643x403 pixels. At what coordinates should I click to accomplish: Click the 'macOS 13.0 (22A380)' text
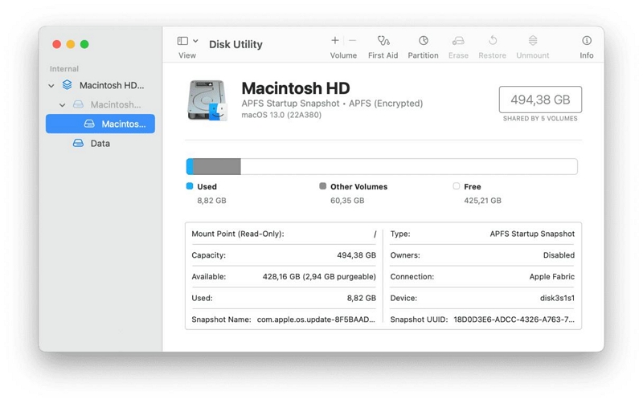tap(281, 115)
